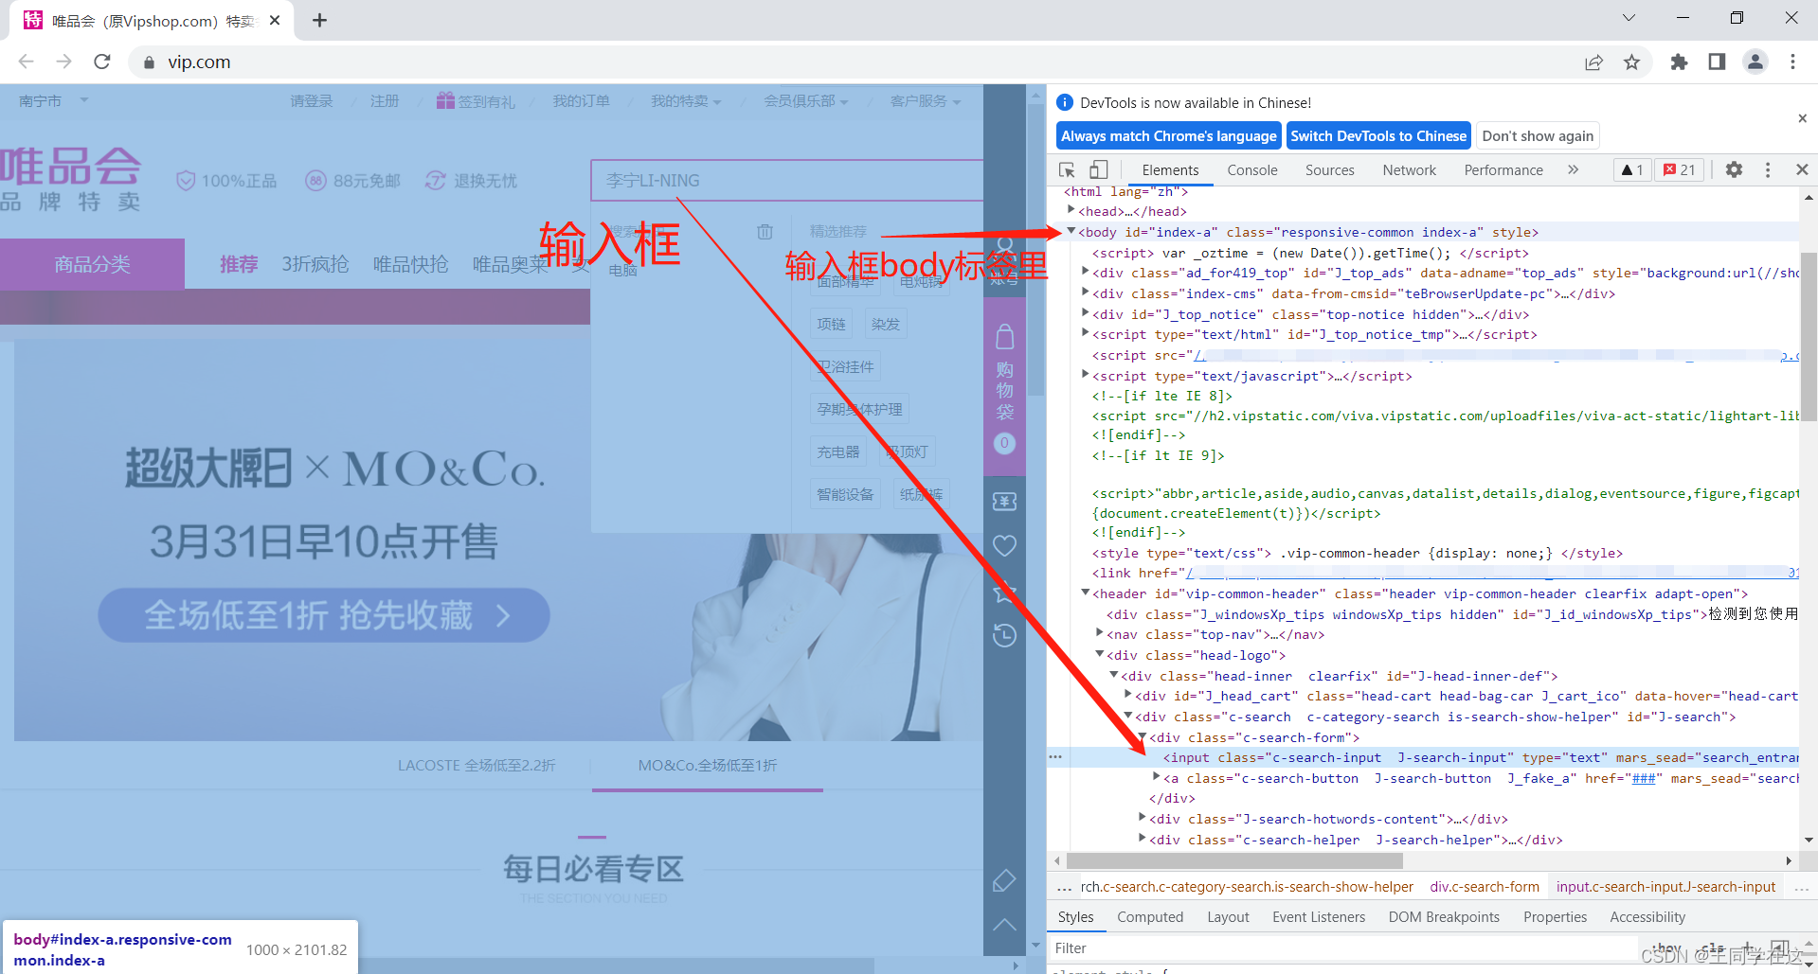Bookmark this page with star icon
Screen dimensions: 1818x974
coord(1631,62)
